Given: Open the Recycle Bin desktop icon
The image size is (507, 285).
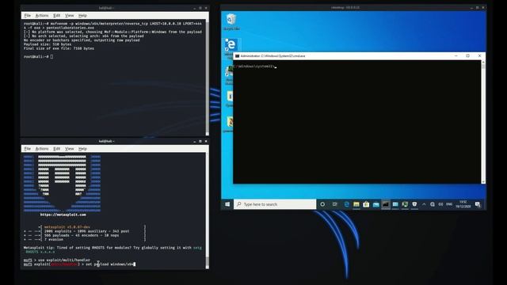Looking at the screenshot, I should coord(231,21).
